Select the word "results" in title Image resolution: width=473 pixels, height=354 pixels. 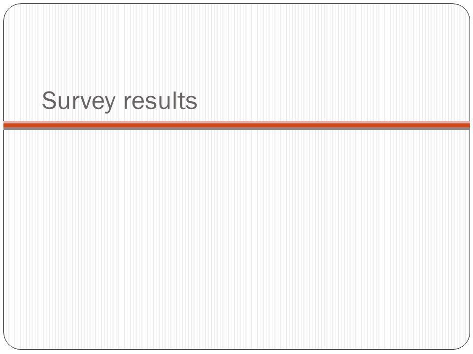click(x=161, y=100)
